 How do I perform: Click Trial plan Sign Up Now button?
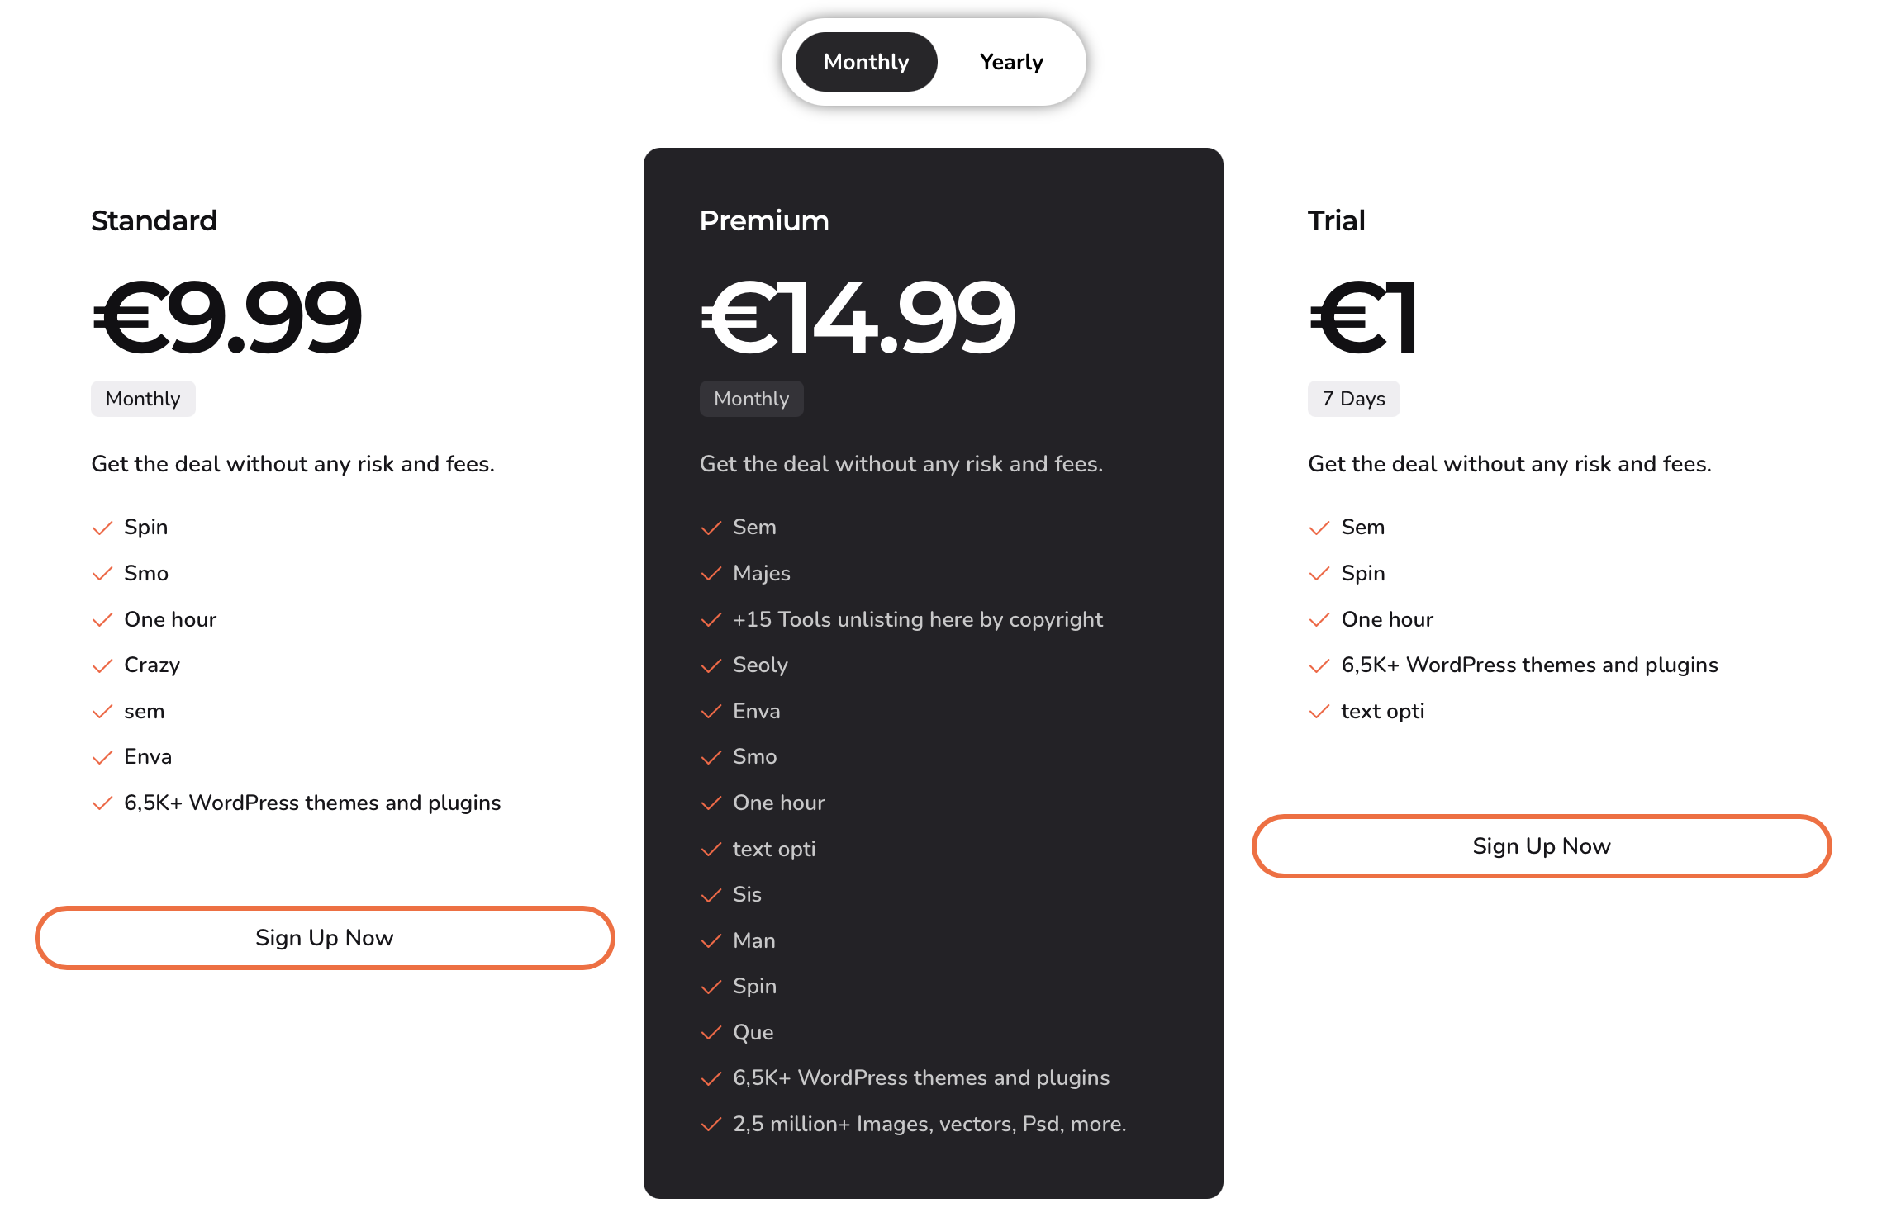[x=1542, y=846]
